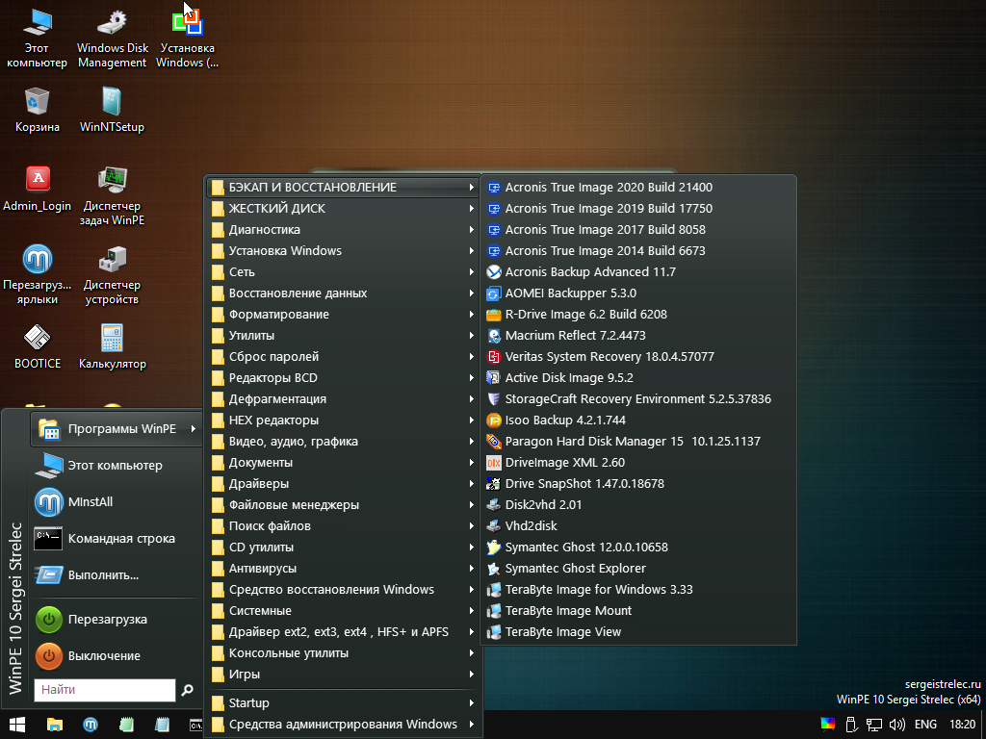Viewport: 986px width, 739px height.
Task: Open the Startup menu folder
Action: tap(343, 703)
